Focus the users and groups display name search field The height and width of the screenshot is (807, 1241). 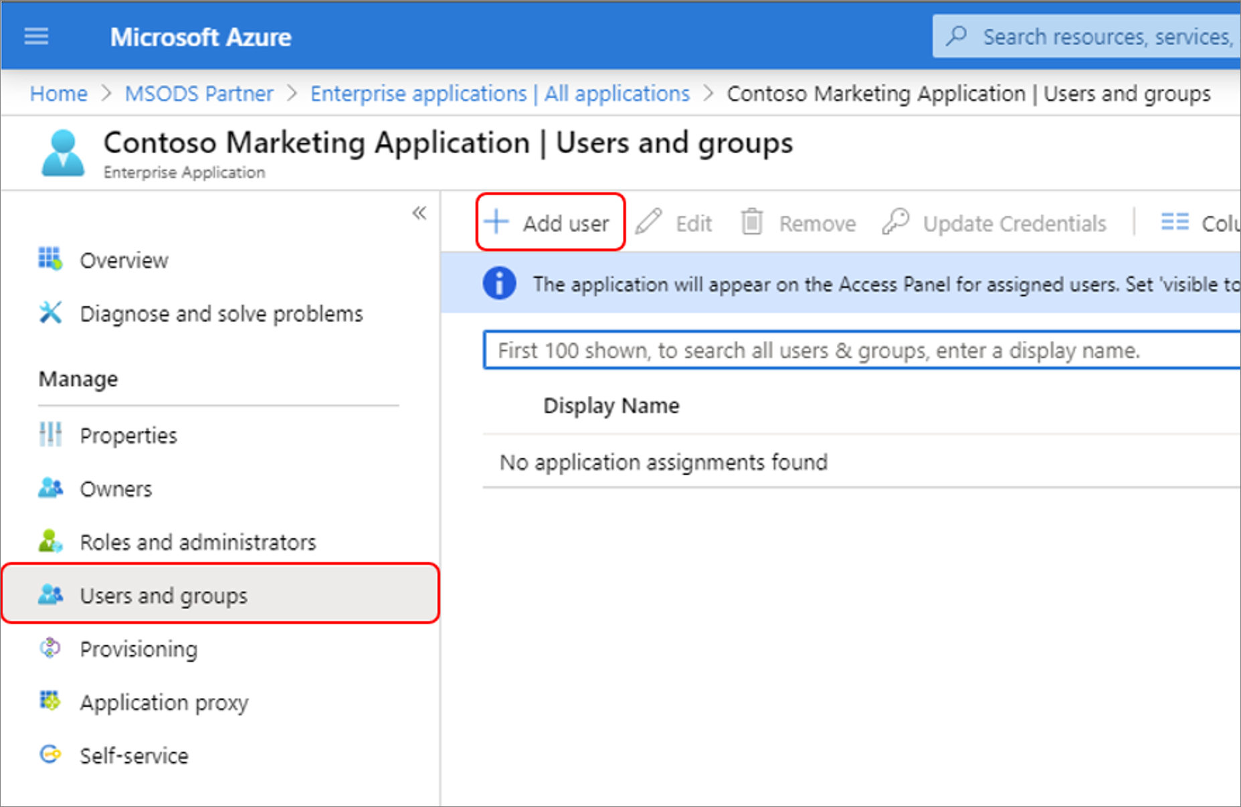[862, 350]
